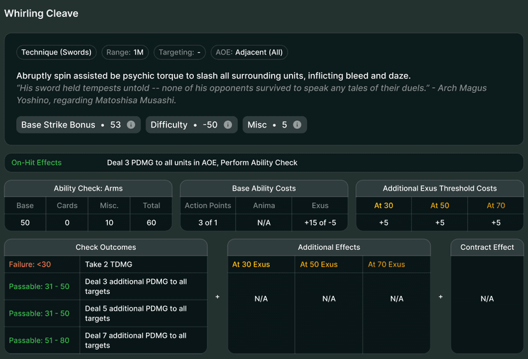Select the Contract Effect header
The width and height of the screenshot is (528, 359).
pyautogui.click(x=487, y=247)
